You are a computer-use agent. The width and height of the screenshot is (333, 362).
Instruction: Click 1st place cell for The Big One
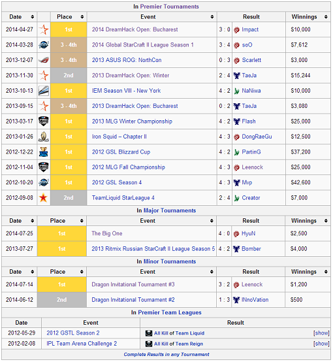[x=62, y=233]
